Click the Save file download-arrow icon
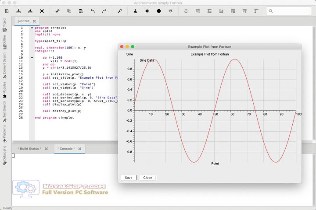 tap(30, 11)
